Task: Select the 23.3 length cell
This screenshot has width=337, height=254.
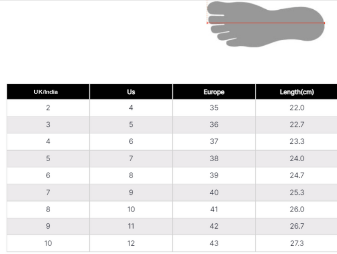Action: pos(297,142)
